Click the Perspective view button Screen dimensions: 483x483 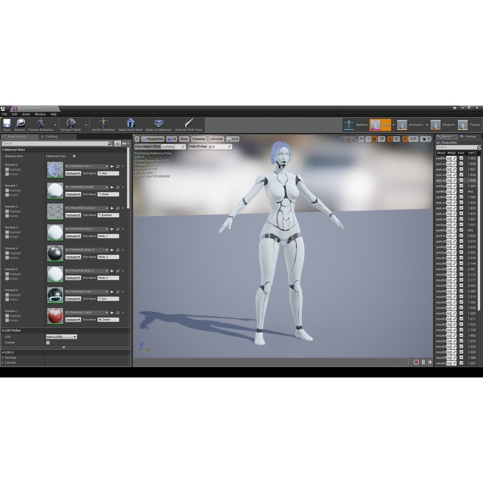[x=153, y=139]
